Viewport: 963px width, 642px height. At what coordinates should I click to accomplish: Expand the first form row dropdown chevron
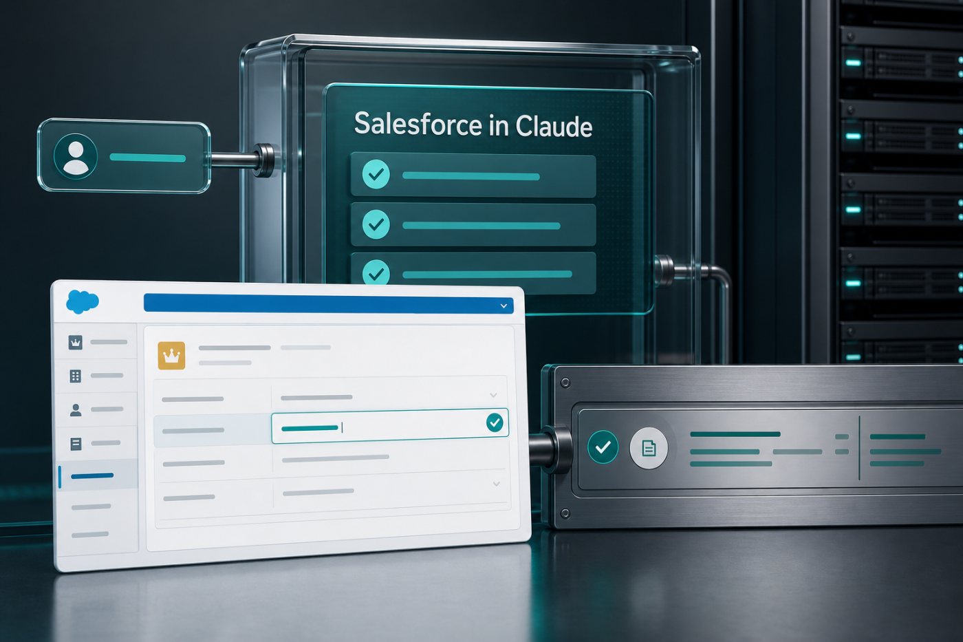(493, 395)
